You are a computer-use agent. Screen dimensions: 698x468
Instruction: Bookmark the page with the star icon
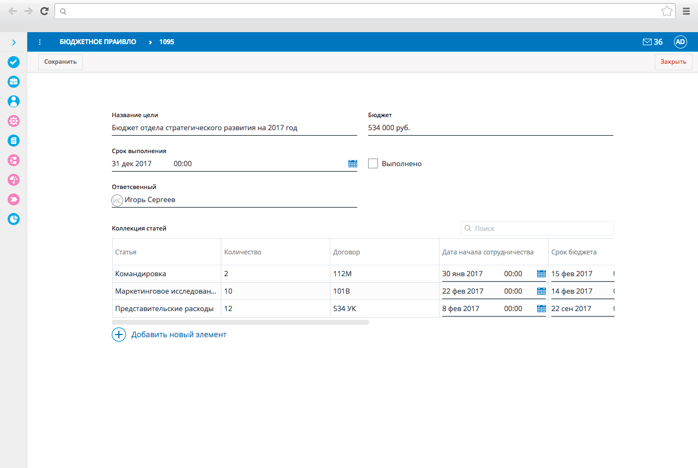tap(666, 11)
